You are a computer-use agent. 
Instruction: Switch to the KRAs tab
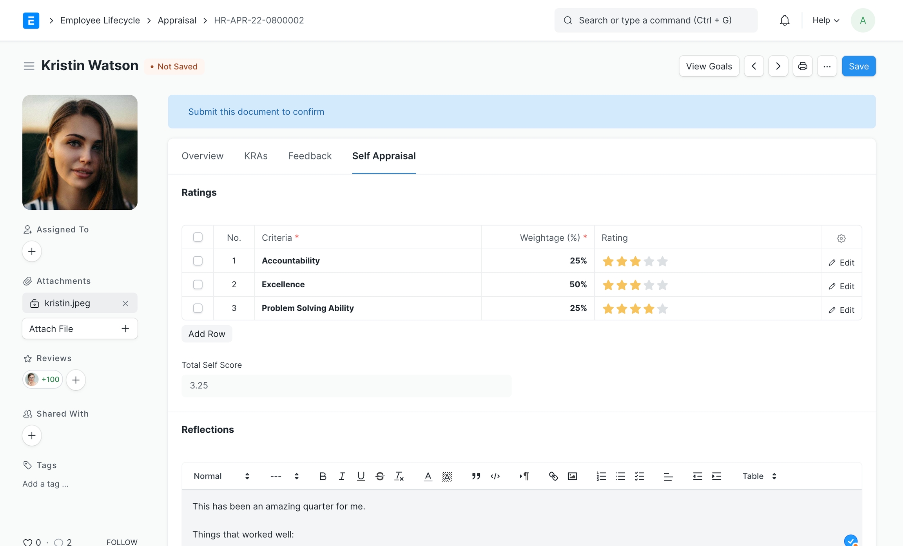coord(256,156)
